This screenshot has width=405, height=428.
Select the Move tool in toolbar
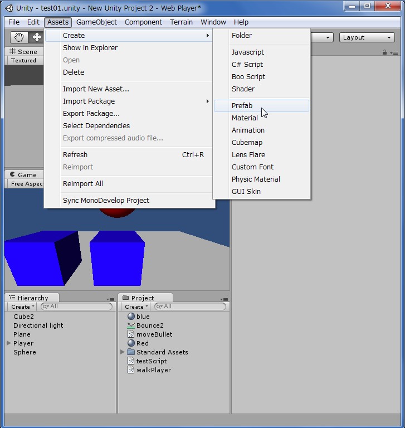point(36,37)
